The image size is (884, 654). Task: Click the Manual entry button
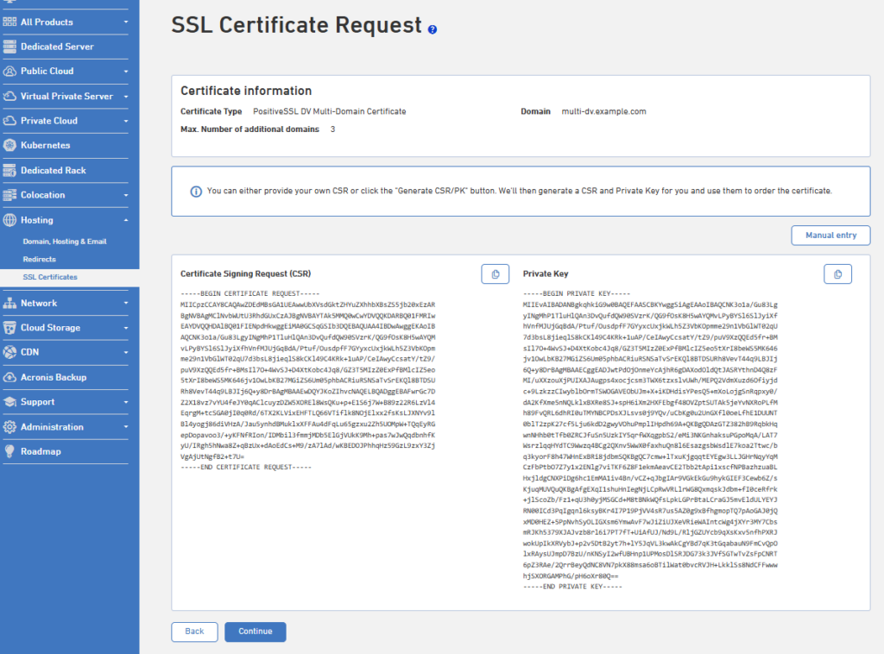[830, 236]
